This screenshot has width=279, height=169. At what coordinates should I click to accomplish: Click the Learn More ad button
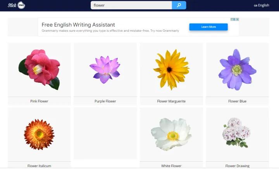click(208, 27)
